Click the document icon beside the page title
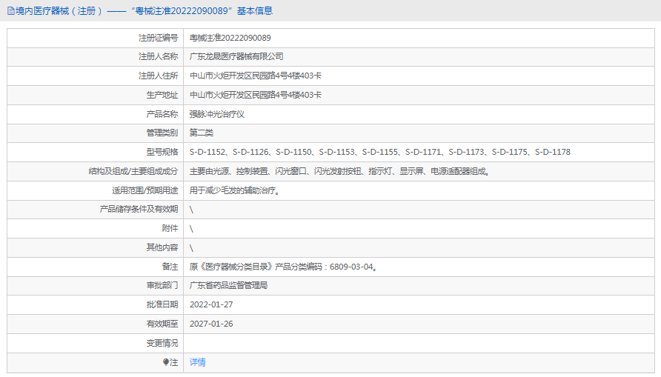This screenshot has width=661, height=377. point(11,11)
